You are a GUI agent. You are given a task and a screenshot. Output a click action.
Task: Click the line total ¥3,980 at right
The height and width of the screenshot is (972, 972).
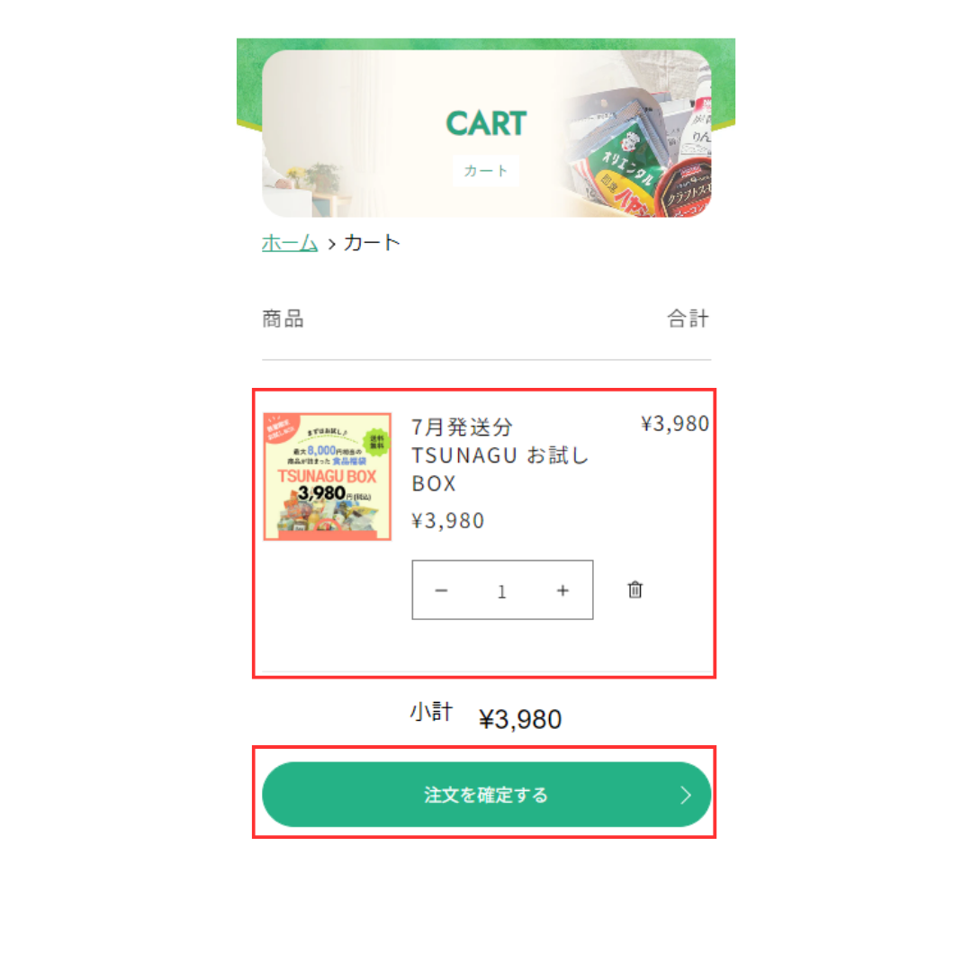675,423
